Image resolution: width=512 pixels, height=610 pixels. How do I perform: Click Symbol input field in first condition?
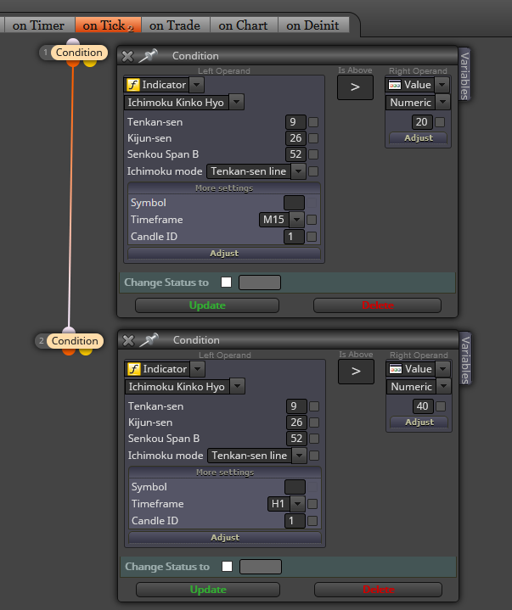pyautogui.click(x=294, y=203)
